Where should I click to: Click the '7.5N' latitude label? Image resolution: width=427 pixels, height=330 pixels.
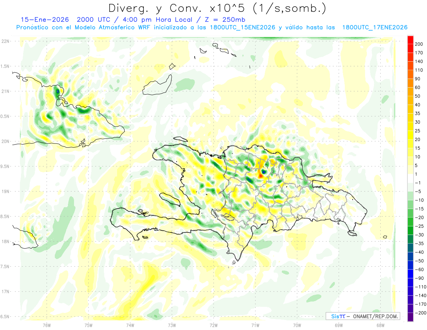click(x=5, y=267)
